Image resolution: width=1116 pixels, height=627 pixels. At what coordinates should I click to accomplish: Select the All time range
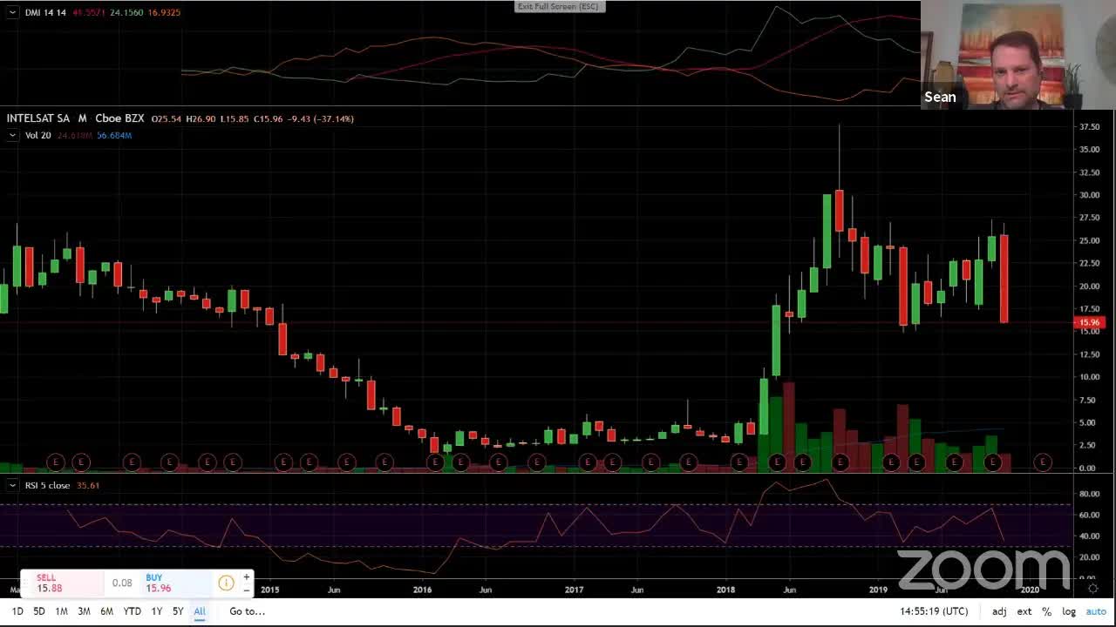200,611
